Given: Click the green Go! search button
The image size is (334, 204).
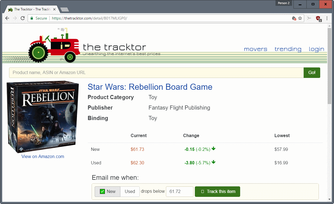Looking at the screenshot, I should (312, 73).
